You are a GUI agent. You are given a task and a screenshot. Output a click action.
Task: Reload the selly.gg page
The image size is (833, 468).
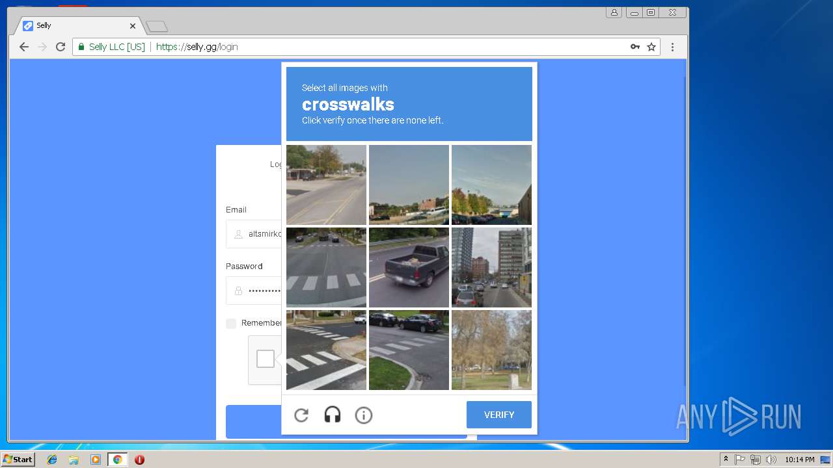click(x=61, y=47)
